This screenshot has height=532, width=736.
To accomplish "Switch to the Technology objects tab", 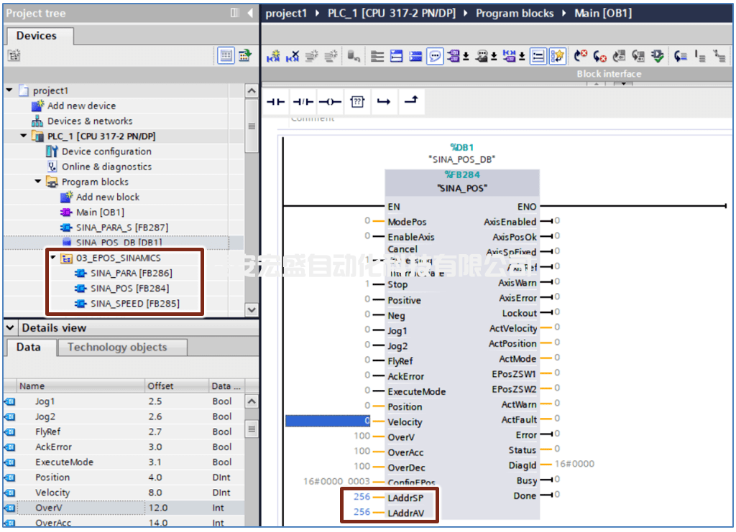I will tap(116, 347).
